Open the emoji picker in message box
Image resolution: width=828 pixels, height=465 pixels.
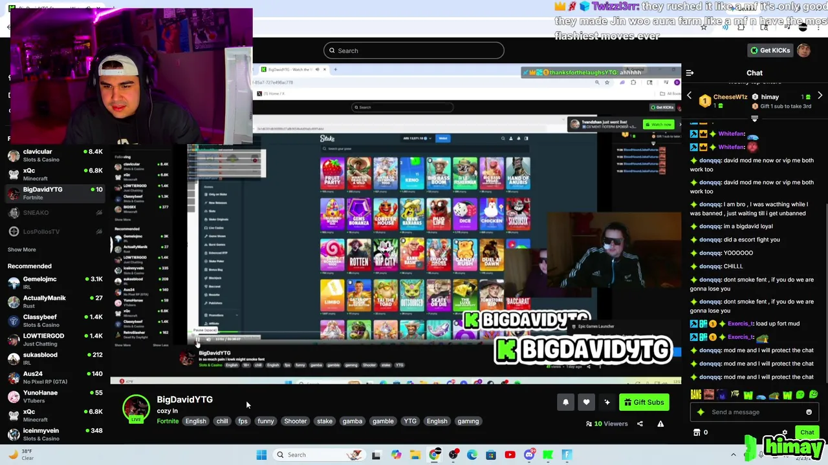(809, 412)
